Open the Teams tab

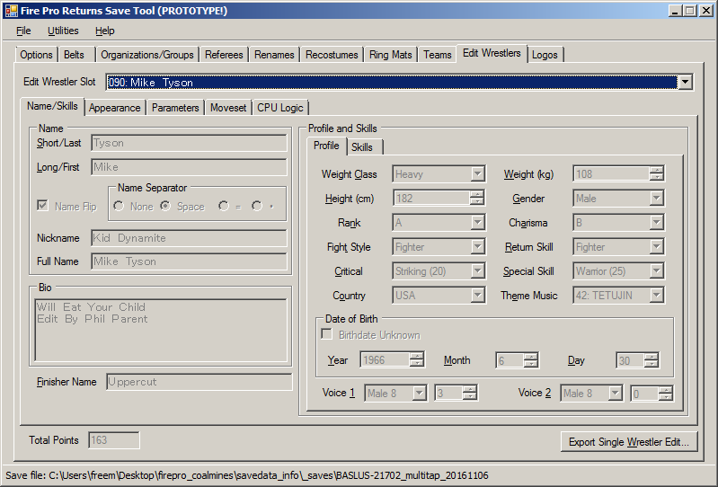[x=438, y=55]
